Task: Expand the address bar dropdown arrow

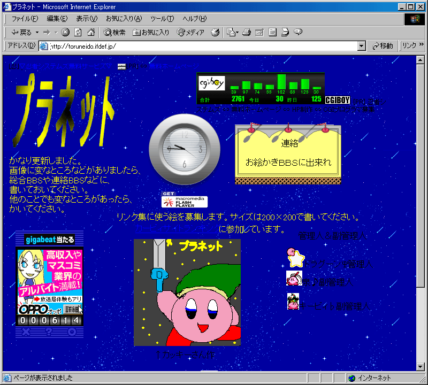Action: [x=362, y=46]
